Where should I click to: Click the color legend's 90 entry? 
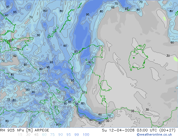[61, 135]
